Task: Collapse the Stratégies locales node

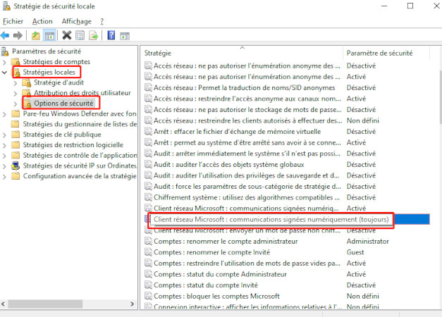Action: (4, 73)
